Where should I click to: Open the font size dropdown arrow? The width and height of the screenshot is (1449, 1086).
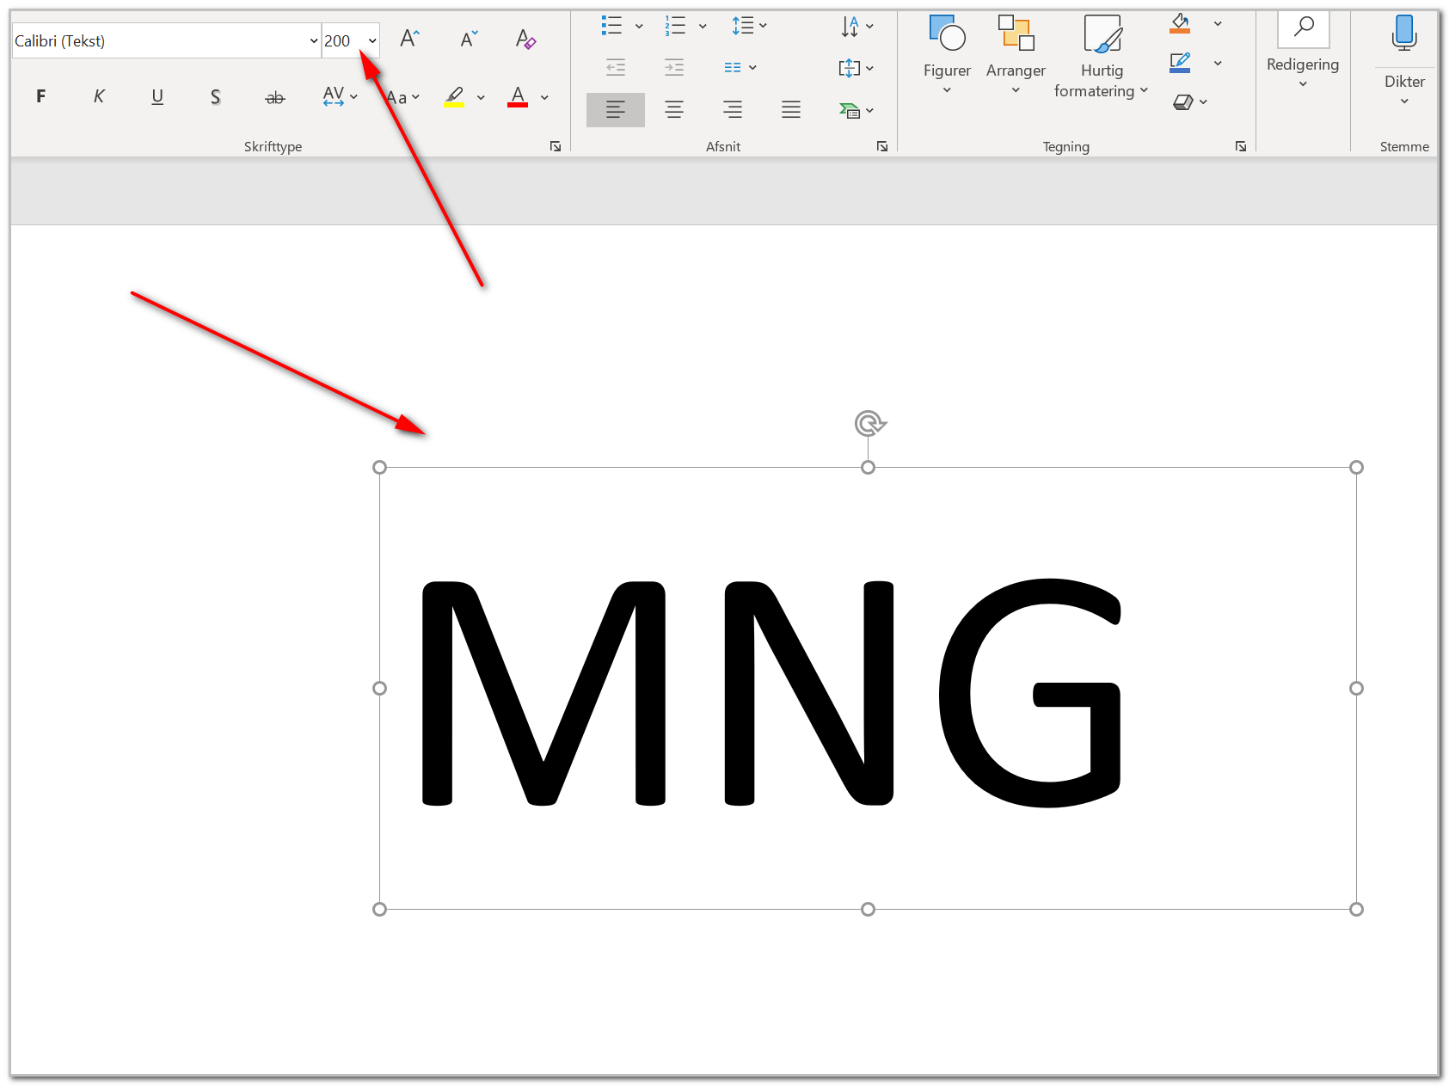pos(372,40)
